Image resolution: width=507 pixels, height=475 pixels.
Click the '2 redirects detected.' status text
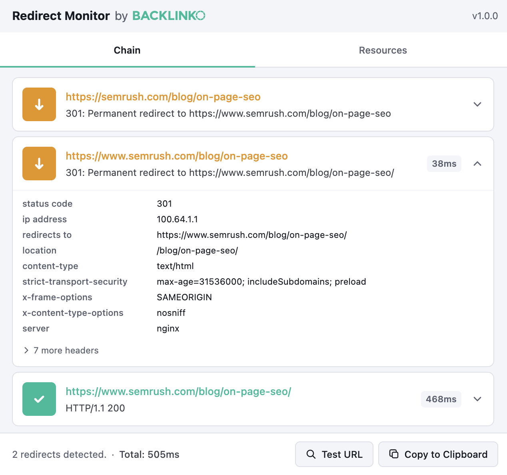60,455
